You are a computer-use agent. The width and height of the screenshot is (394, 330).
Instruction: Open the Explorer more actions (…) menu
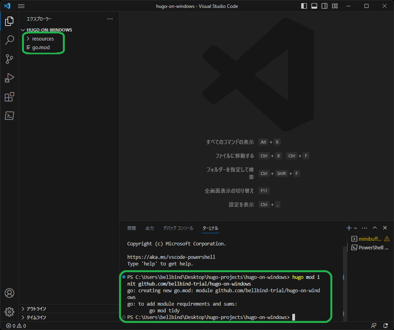click(110, 19)
